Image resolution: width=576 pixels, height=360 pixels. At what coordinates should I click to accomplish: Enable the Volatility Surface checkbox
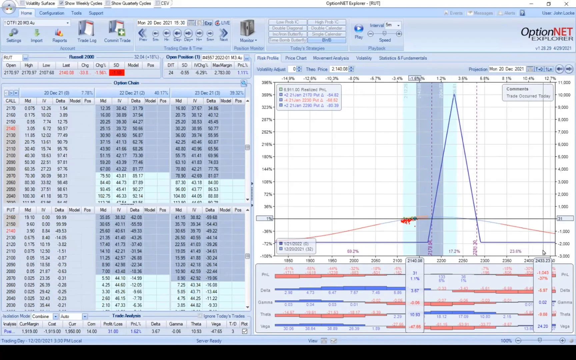pos(23,3)
